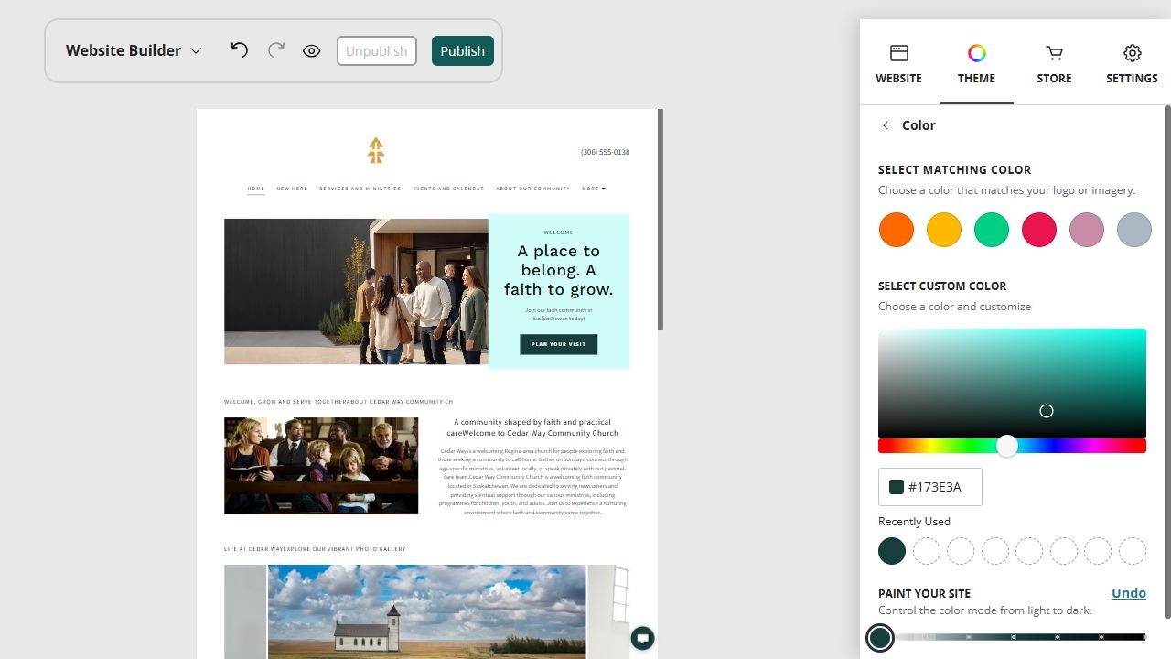1171x659 pixels.
Task: Pick the yellow matching color swatch
Action: [x=944, y=230]
